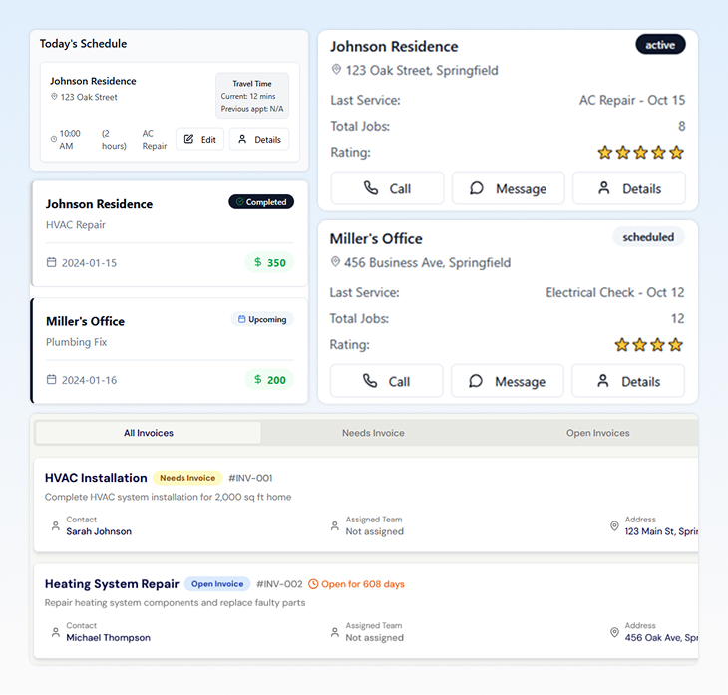Click the contact person icon for Sarah Johnson

(x=55, y=525)
